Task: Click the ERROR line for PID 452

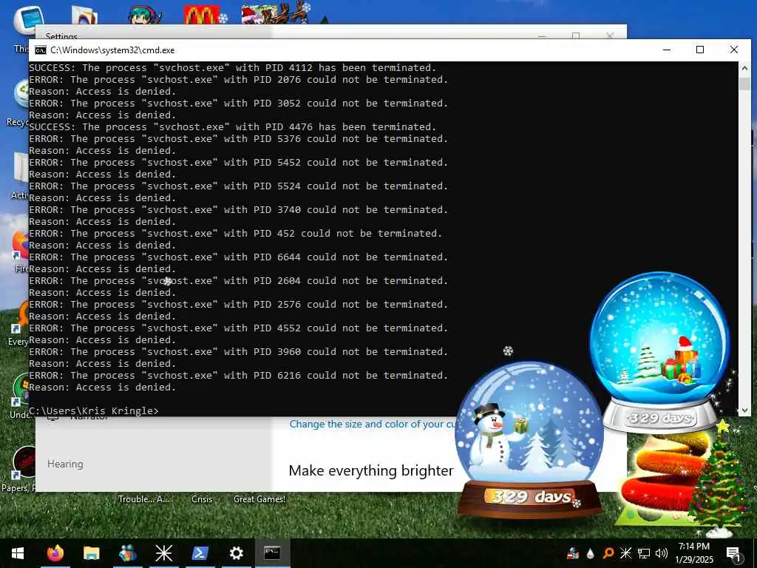Action: [x=236, y=233]
